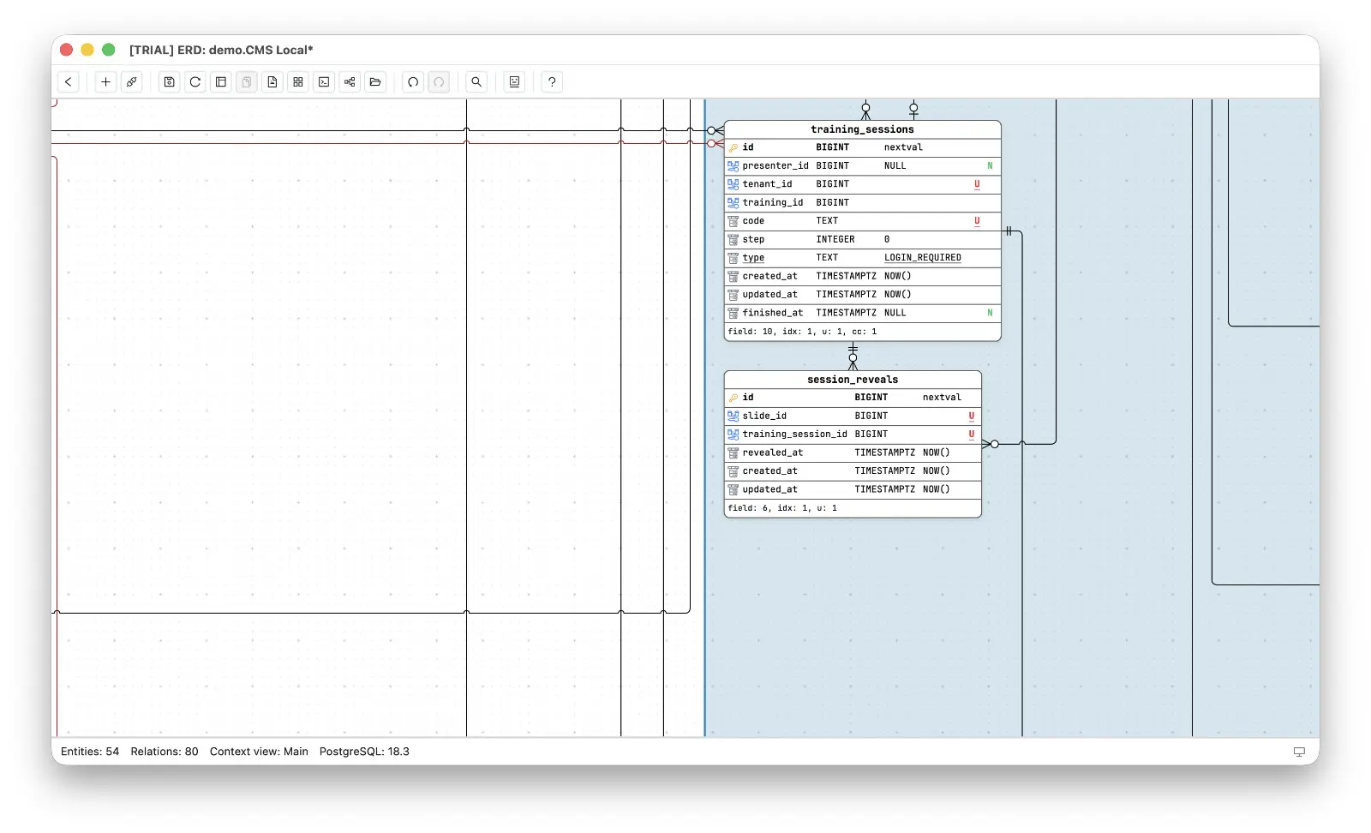
Task: Click the back arrow toolbar button
Action: 69,82
